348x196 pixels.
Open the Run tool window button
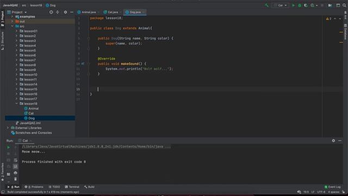13,187
